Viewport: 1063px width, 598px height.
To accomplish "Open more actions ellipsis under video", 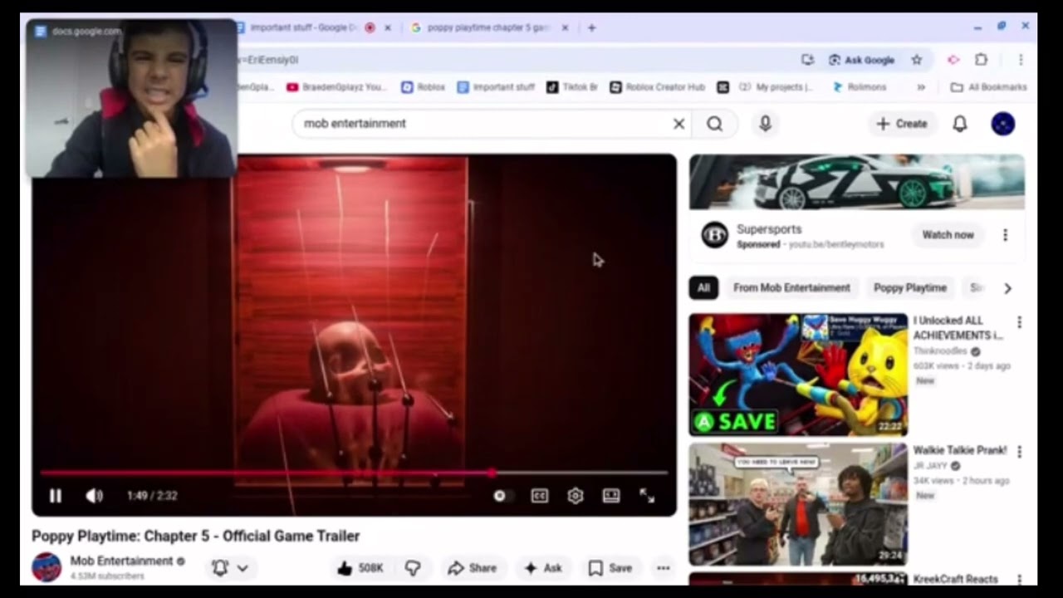I will (663, 568).
